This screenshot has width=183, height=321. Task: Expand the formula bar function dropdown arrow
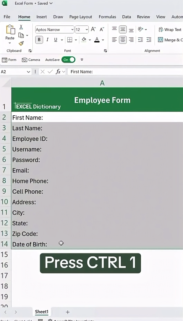click(x=63, y=72)
